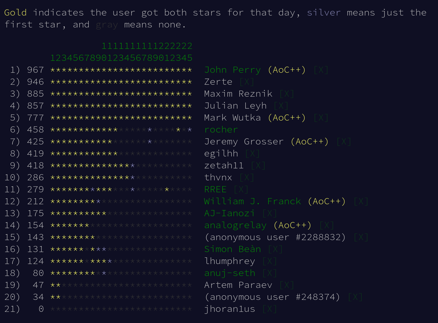Click the [X] next to thvnx
Image resolution: width=438 pixels, height=323 pixels.
pos(247,178)
